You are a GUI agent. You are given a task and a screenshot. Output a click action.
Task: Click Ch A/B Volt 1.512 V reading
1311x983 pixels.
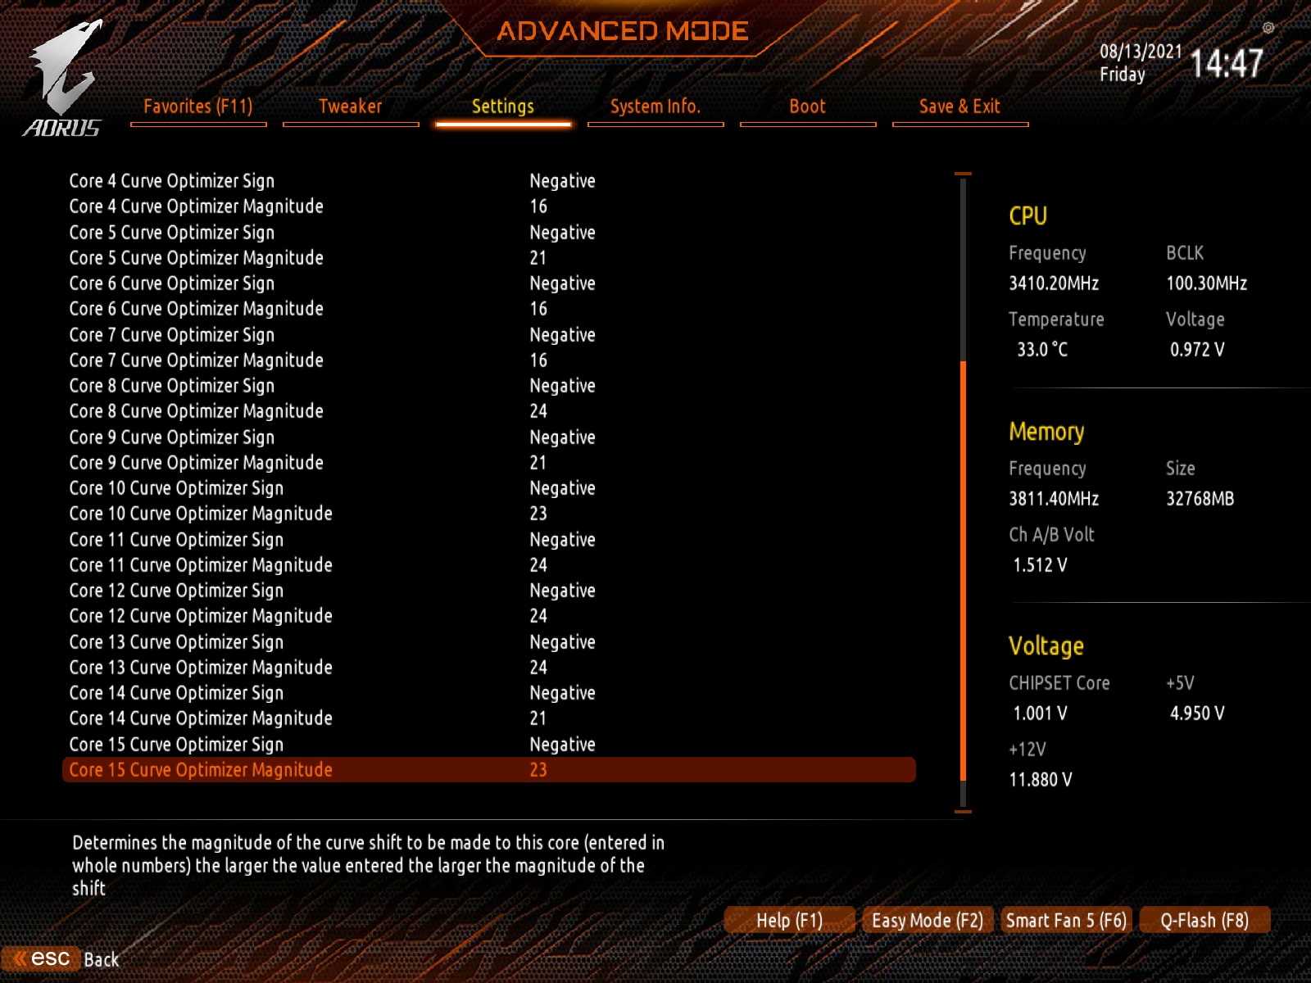pyautogui.click(x=1040, y=565)
